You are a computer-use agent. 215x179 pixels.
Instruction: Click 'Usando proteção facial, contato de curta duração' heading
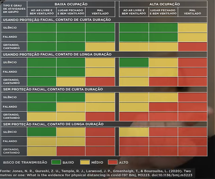[57, 20]
